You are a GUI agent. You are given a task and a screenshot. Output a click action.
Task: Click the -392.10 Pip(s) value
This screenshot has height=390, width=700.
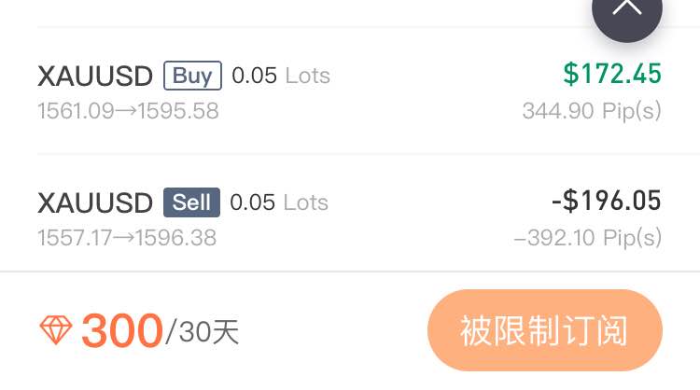click(587, 238)
